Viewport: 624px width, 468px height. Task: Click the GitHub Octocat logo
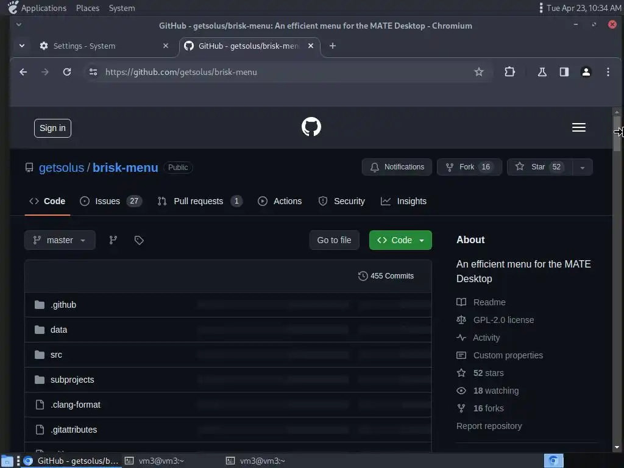tap(311, 127)
